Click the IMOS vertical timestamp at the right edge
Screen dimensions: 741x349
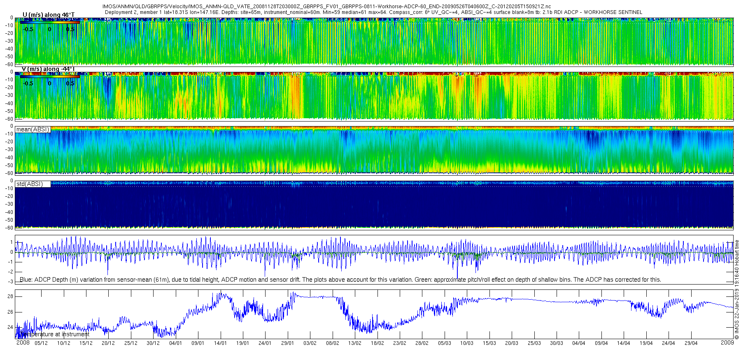(737, 290)
